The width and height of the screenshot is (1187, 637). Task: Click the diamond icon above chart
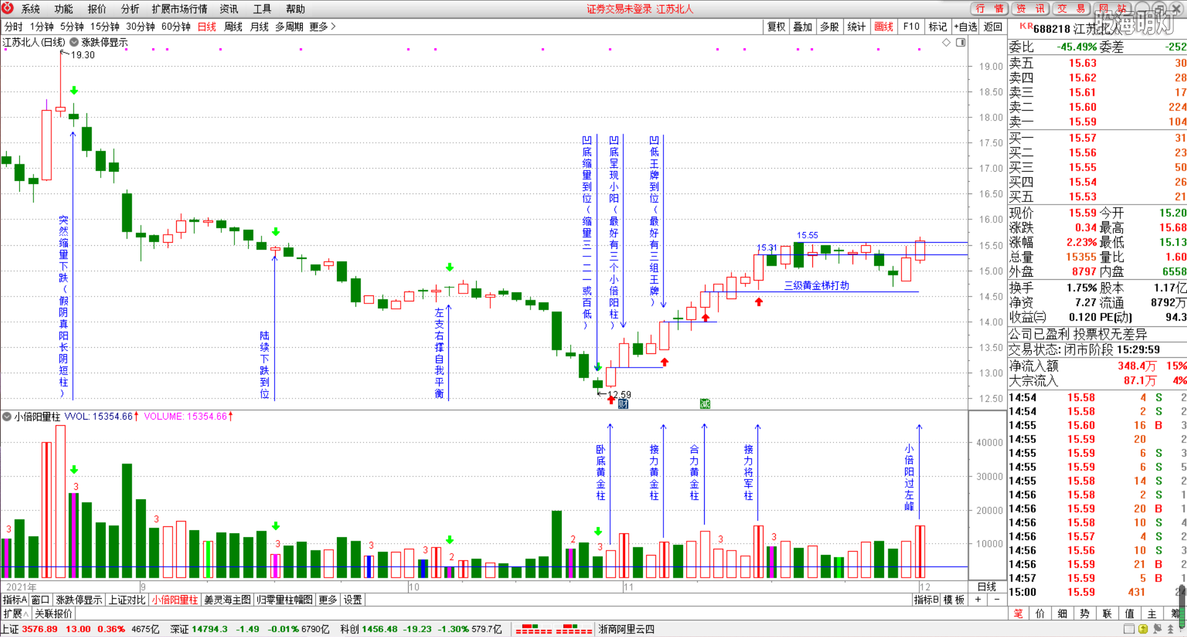(946, 42)
